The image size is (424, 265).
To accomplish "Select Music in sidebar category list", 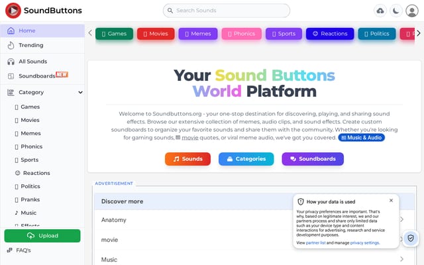I will tap(28, 213).
